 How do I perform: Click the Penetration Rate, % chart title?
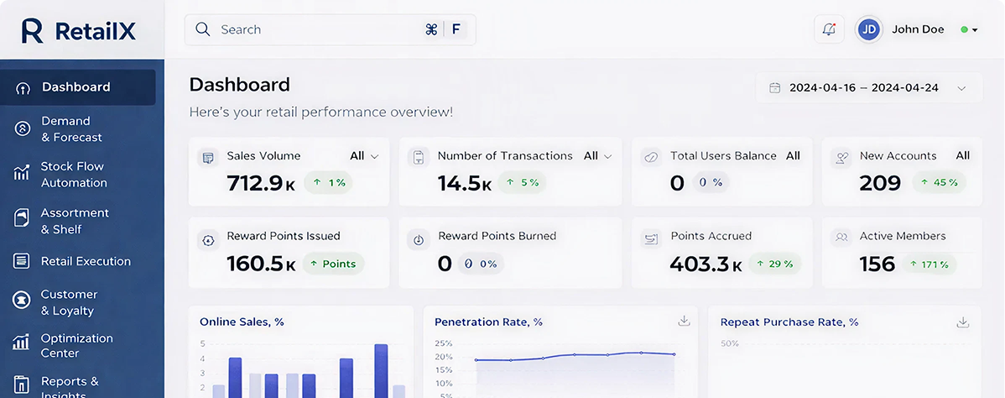click(488, 322)
